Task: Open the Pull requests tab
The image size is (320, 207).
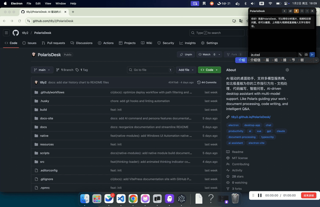Action: pos(54,43)
